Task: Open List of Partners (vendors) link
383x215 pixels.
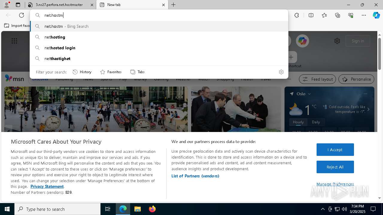Action: [x=195, y=176]
